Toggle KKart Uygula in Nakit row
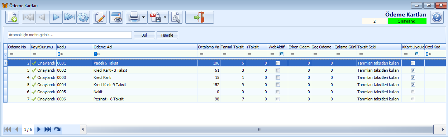Screen dimensions: 448x137 (x=413, y=92)
